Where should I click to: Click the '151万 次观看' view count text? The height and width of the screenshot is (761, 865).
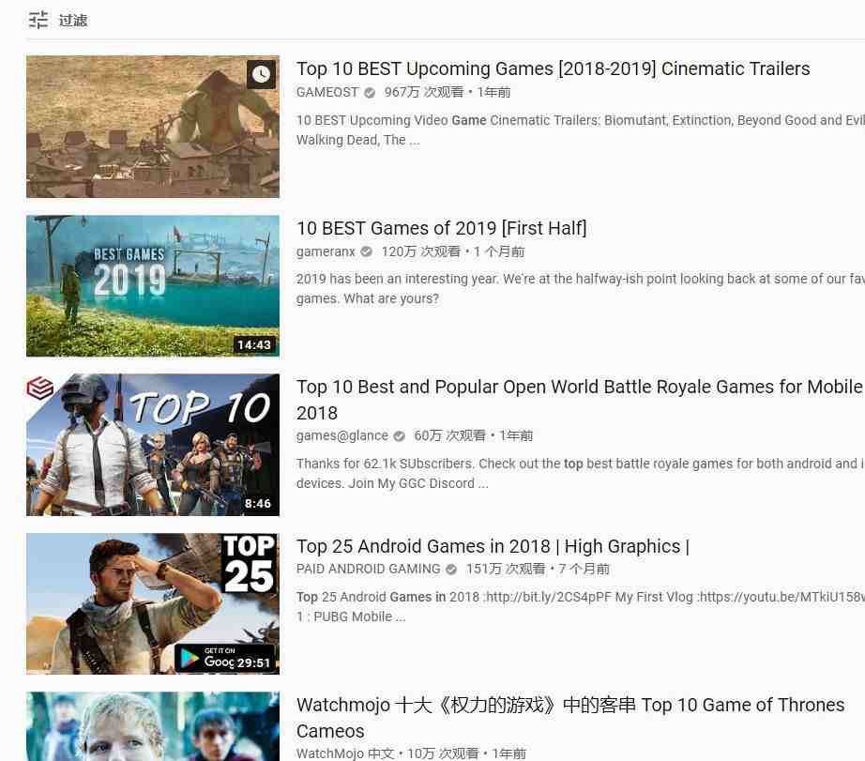506,569
